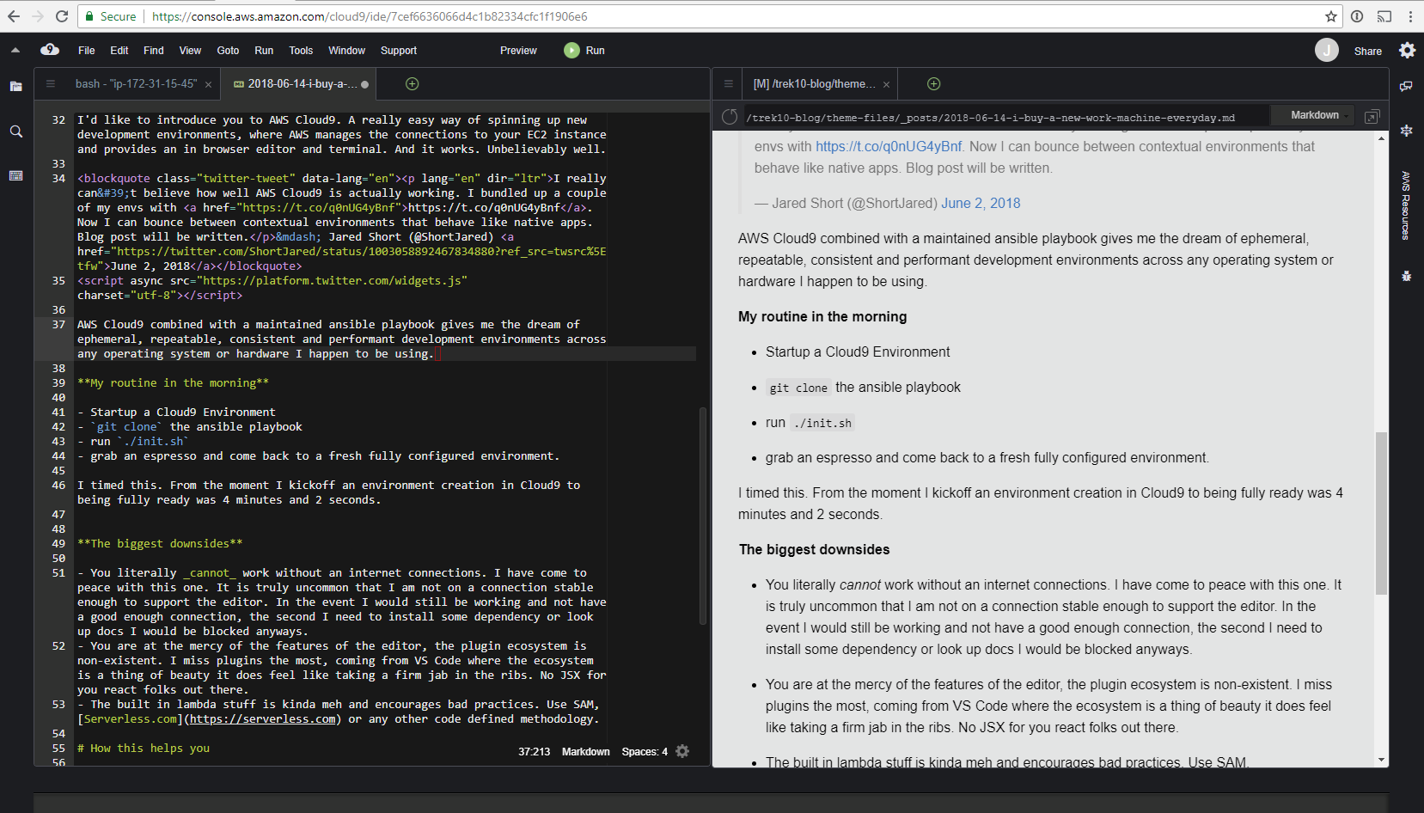Open the Debugger panel in the right sidebar
Image resolution: width=1424 pixels, height=813 pixels.
coord(1406,276)
